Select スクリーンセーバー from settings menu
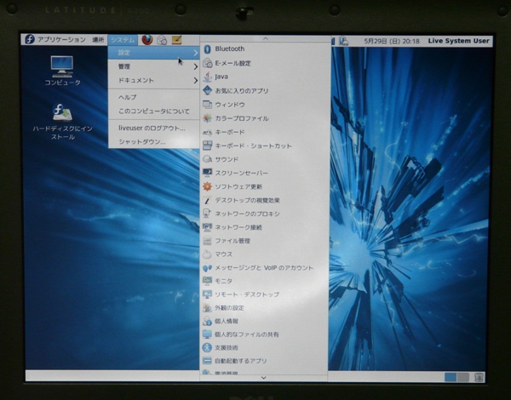Viewport: 511px width, 400px height. [238, 173]
